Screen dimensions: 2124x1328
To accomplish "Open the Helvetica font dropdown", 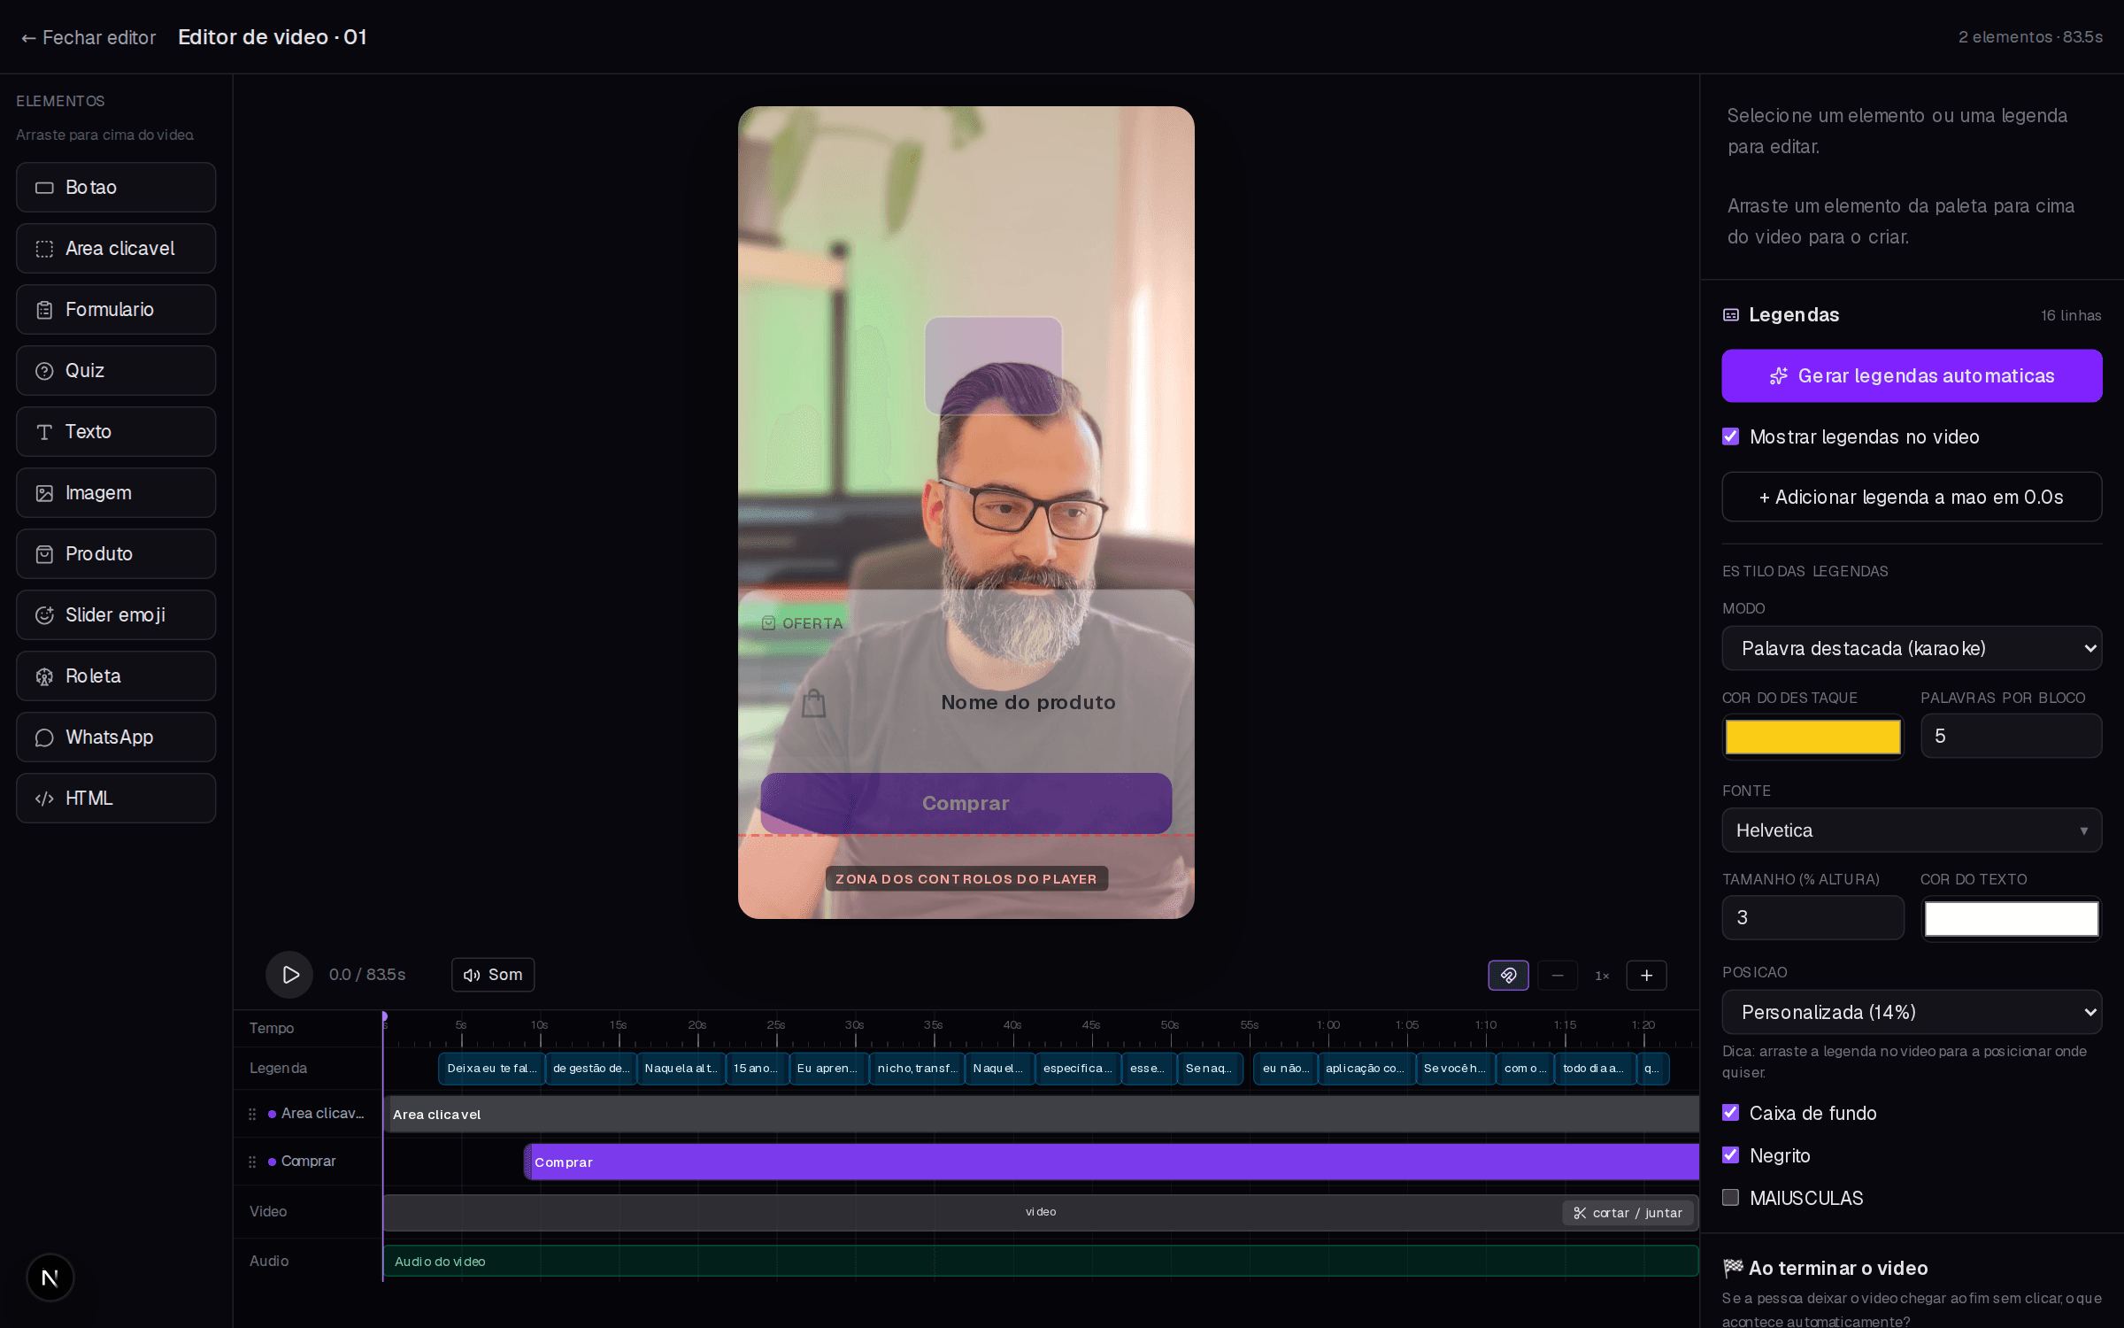I will click(1912, 830).
